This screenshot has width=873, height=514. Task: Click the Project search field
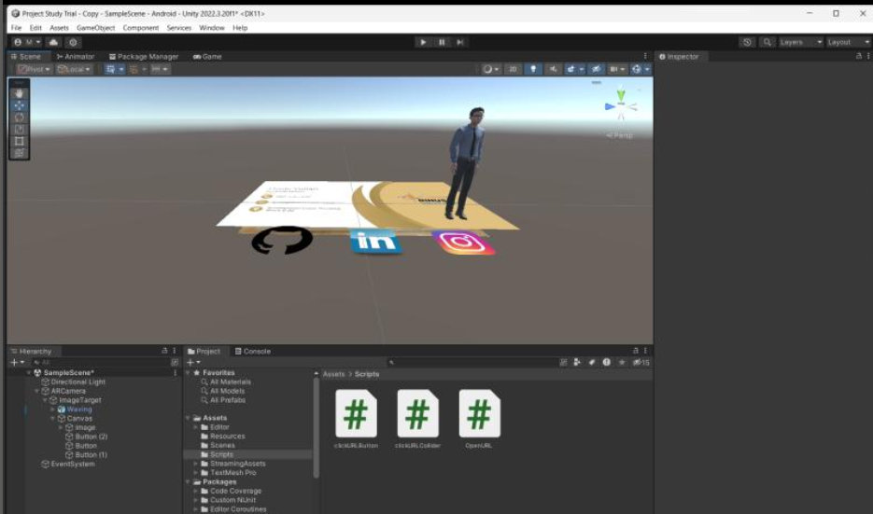click(467, 362)
